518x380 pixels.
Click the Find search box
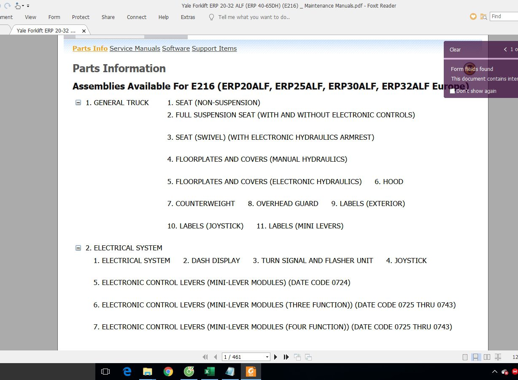tap(504, 16)
